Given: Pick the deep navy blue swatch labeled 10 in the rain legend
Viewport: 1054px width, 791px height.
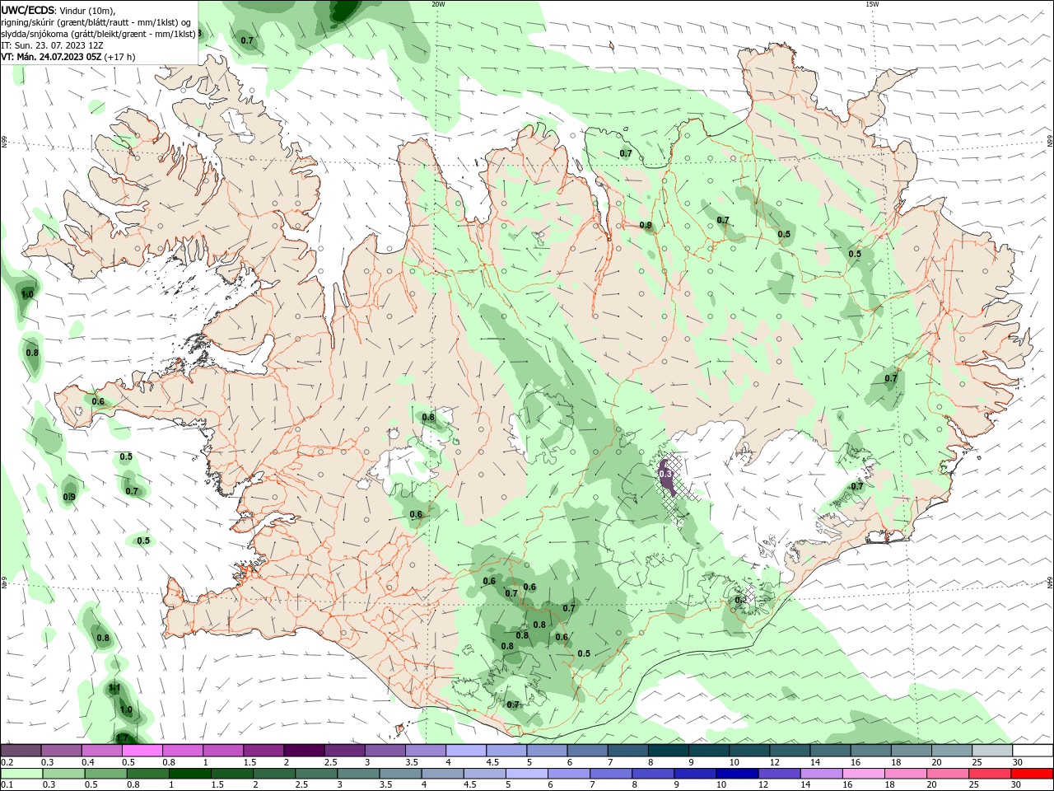Looking at the screenshot, I should point(736,774).
